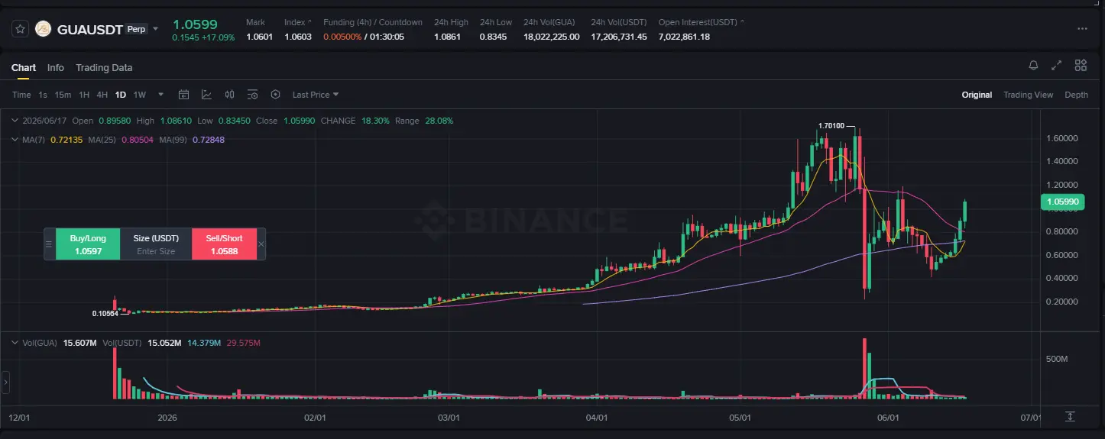The image size is (1105, 439).
Task: Click the CHANGE value 18.30%
Action: pyautogui.click(x=375, y=121)
